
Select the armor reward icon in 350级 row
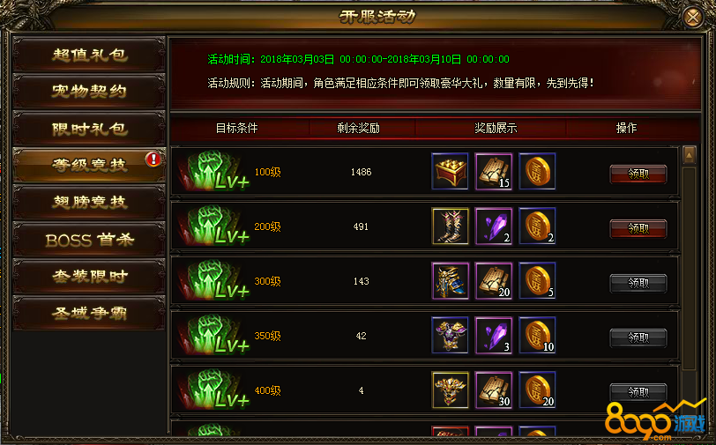click(450, 335)
